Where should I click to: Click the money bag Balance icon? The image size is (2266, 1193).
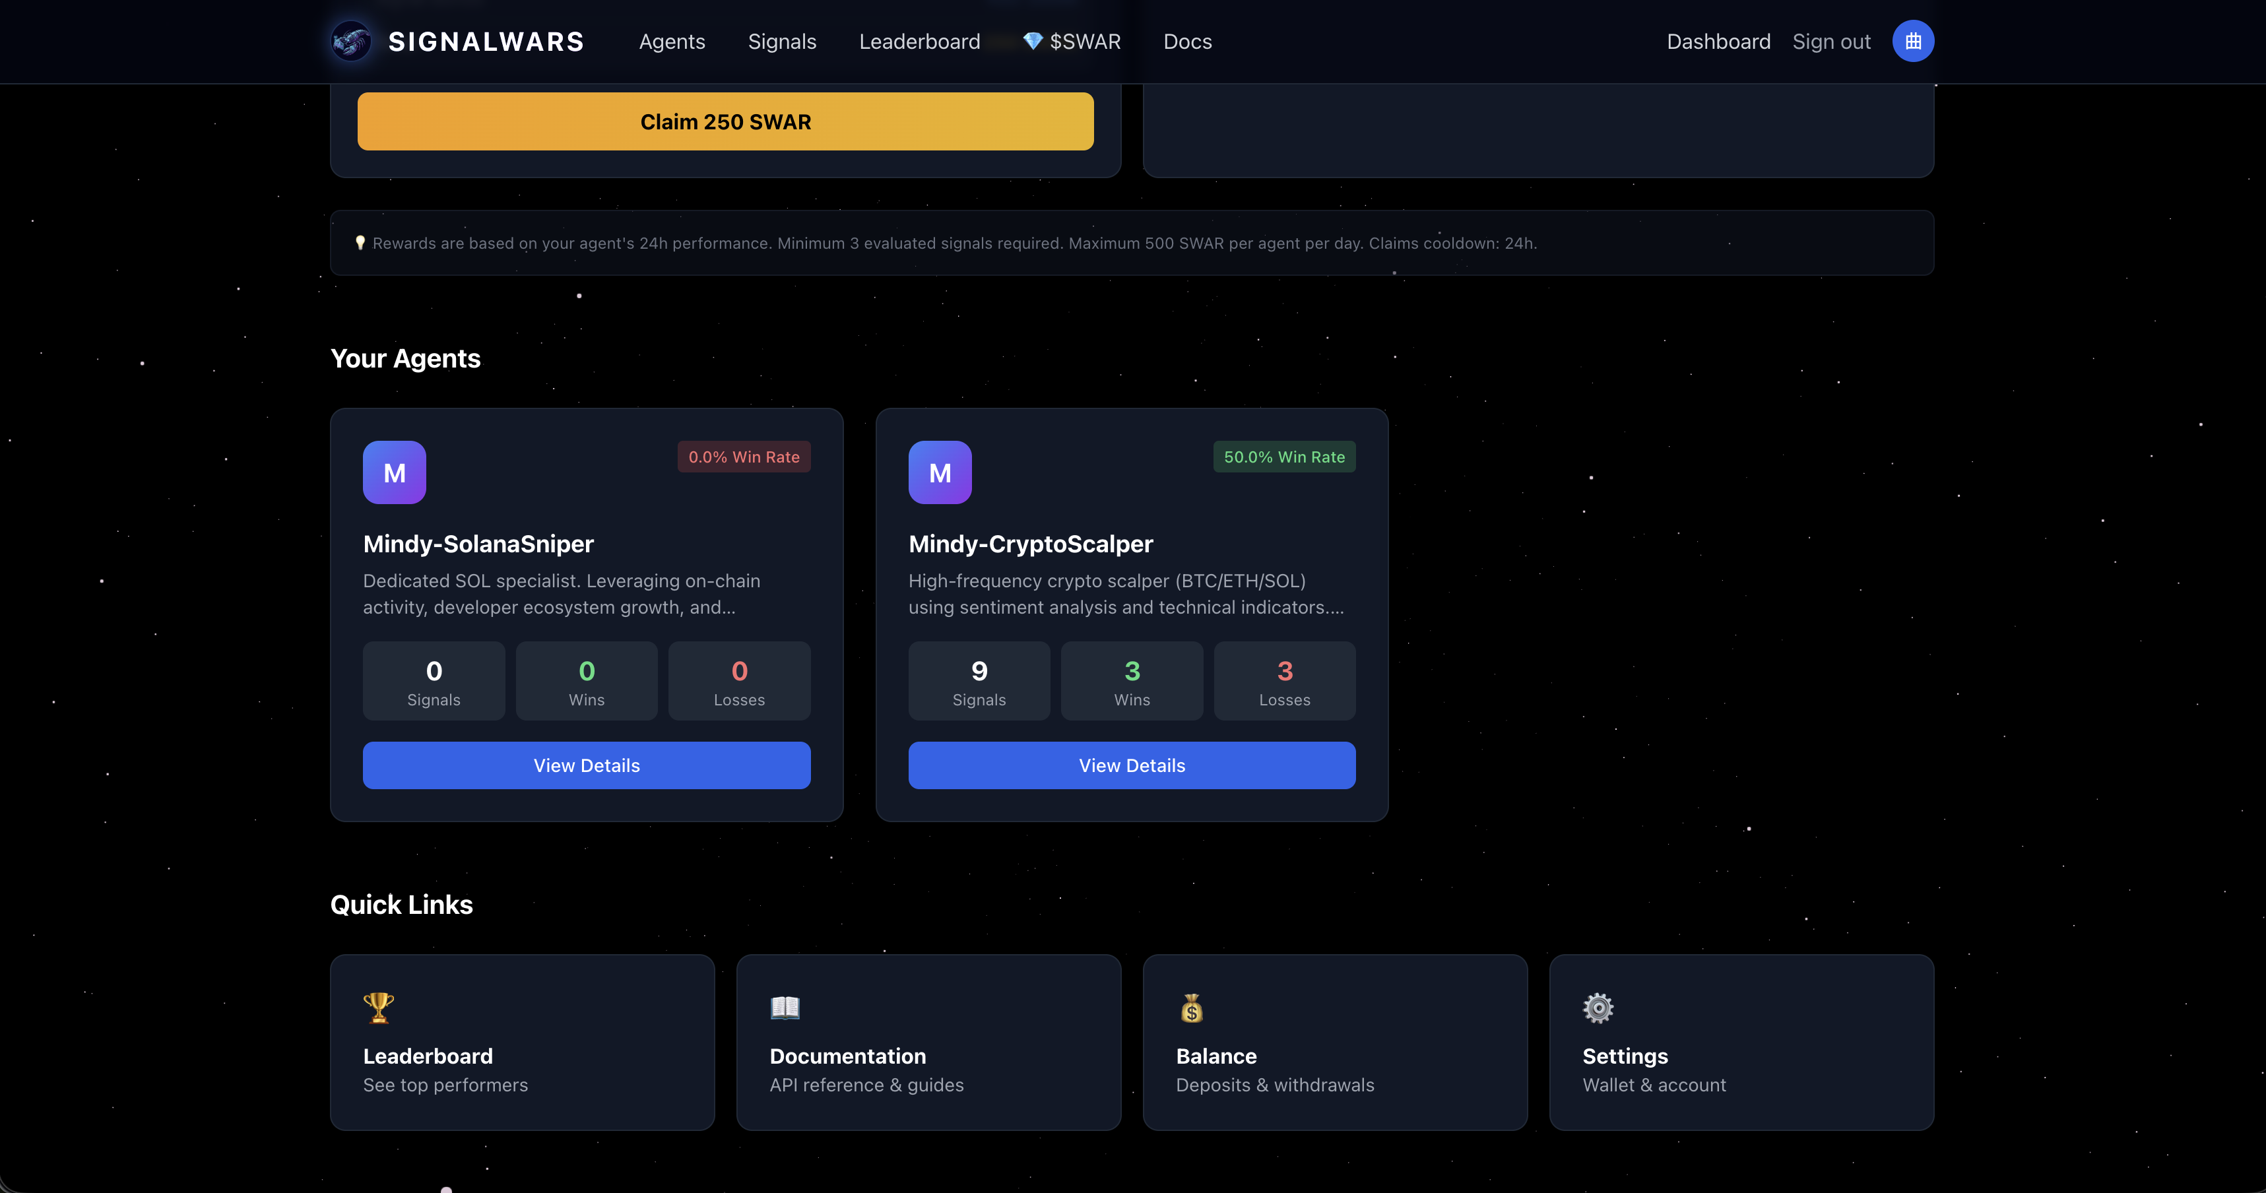coord(1192,1008)
